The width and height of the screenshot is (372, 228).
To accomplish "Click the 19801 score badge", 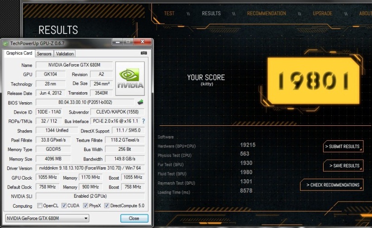I will pyautogui.click(x=314, y=81).
